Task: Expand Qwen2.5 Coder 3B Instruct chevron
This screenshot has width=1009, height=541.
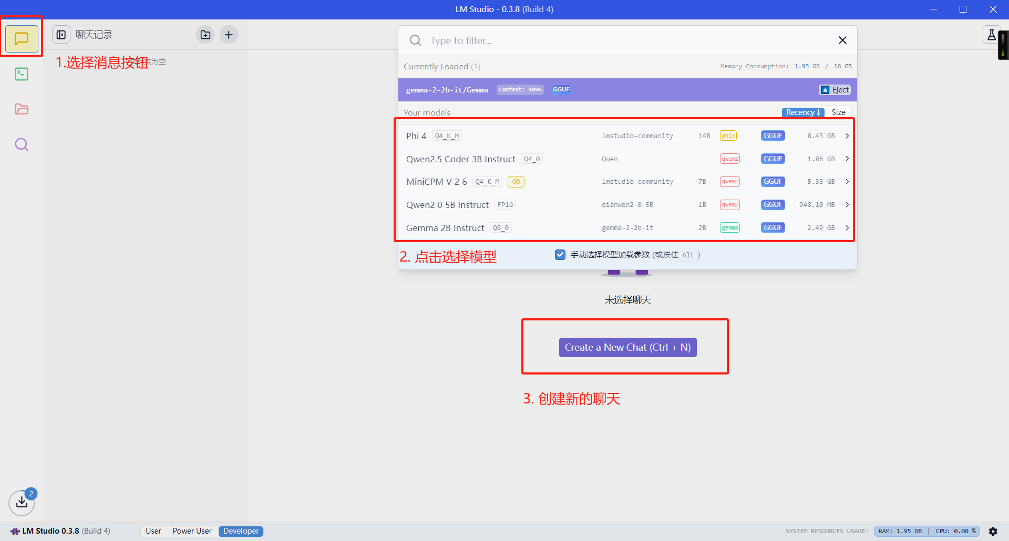Action: [847, 159]
